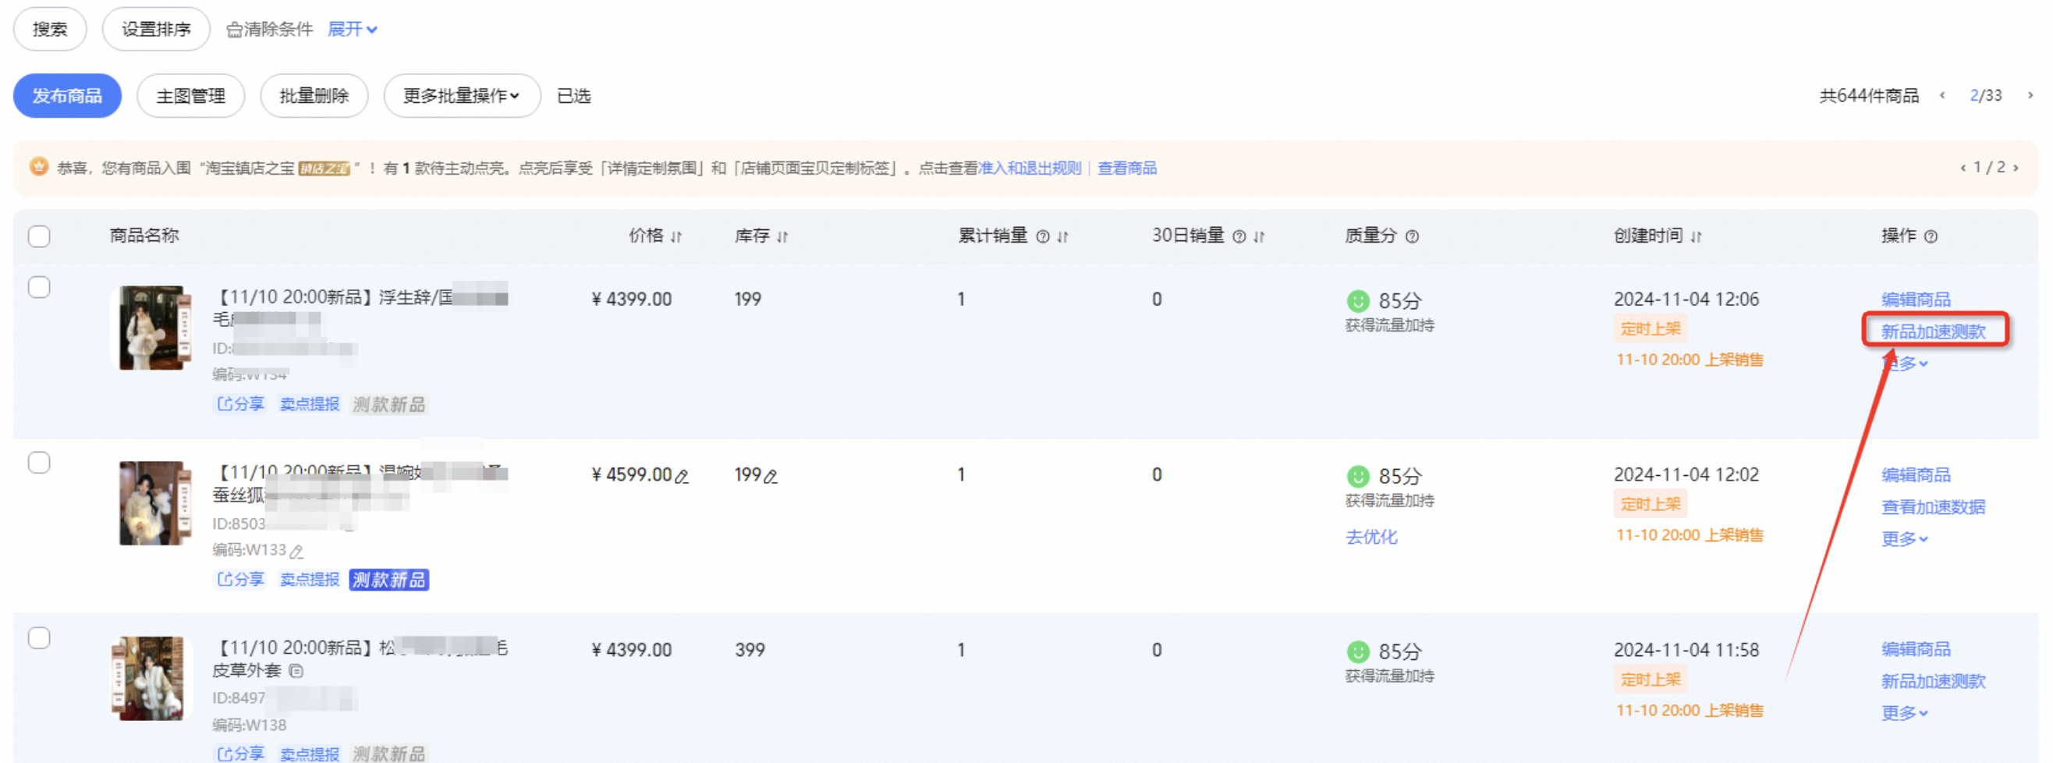The width and height of the screenshot is (2053, 763).
Task: Open help icon next to 质量分
Action: [x=1412, y=237]
